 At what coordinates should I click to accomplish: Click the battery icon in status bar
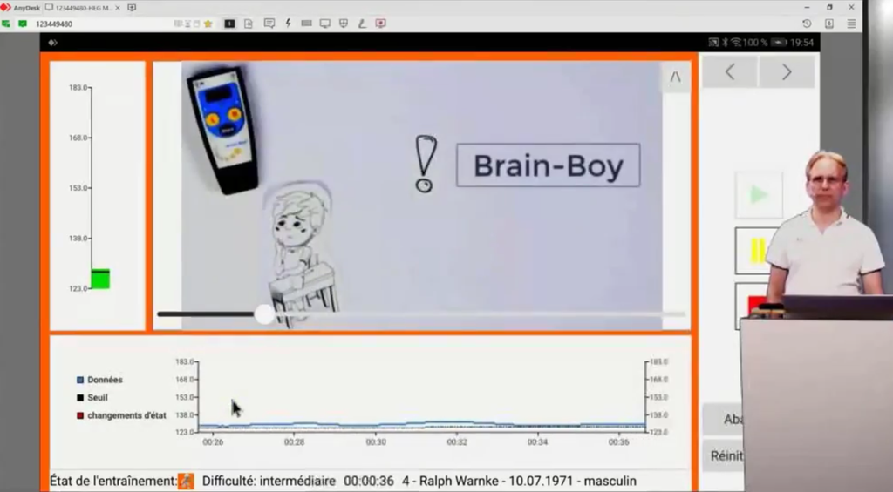click(x=779, y=42)
